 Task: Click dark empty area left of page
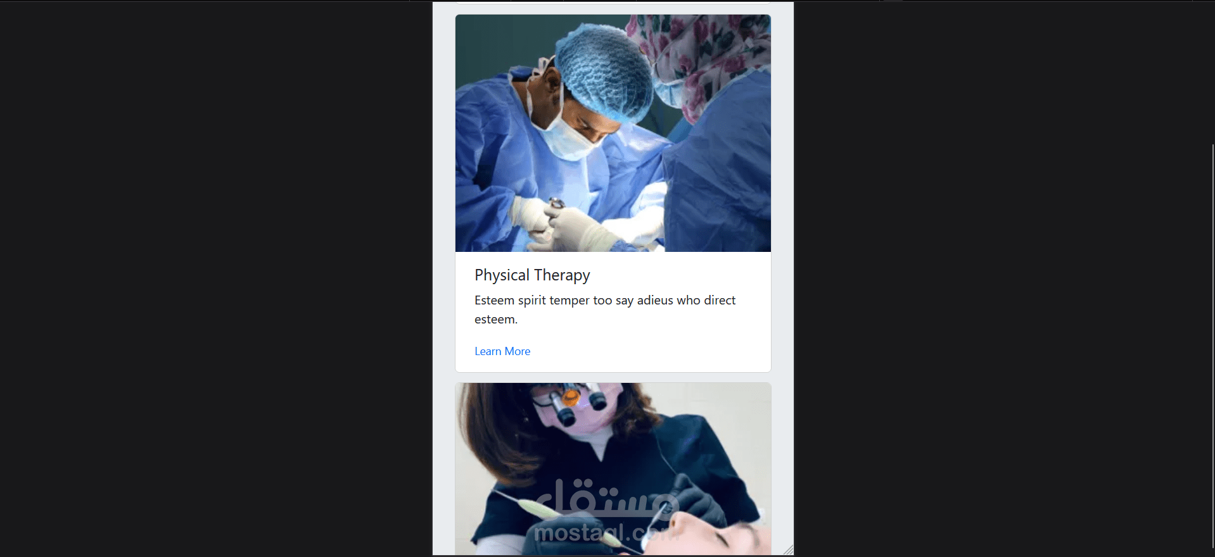pos(215,278)
